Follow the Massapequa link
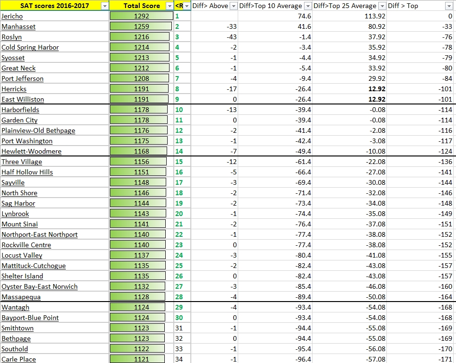The width and height of the screenshot is (456, 363). [x=21, y=297]
